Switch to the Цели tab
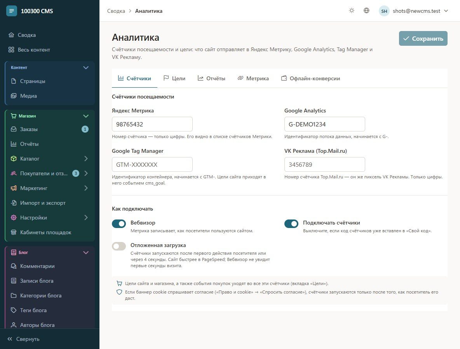The height and width of the screenshot is (349, 460). pos(174,78)
